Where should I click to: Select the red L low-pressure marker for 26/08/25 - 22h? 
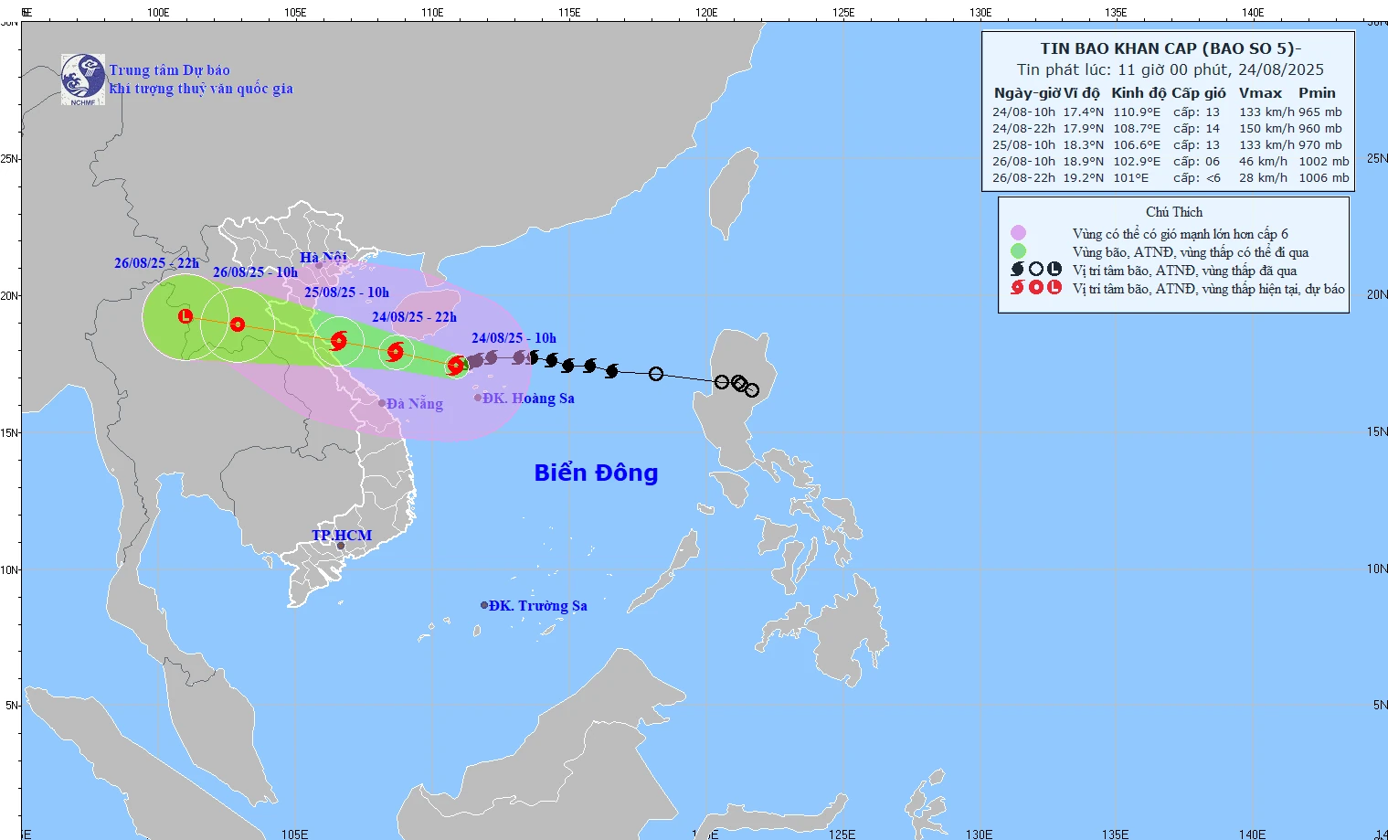(185, 316)
